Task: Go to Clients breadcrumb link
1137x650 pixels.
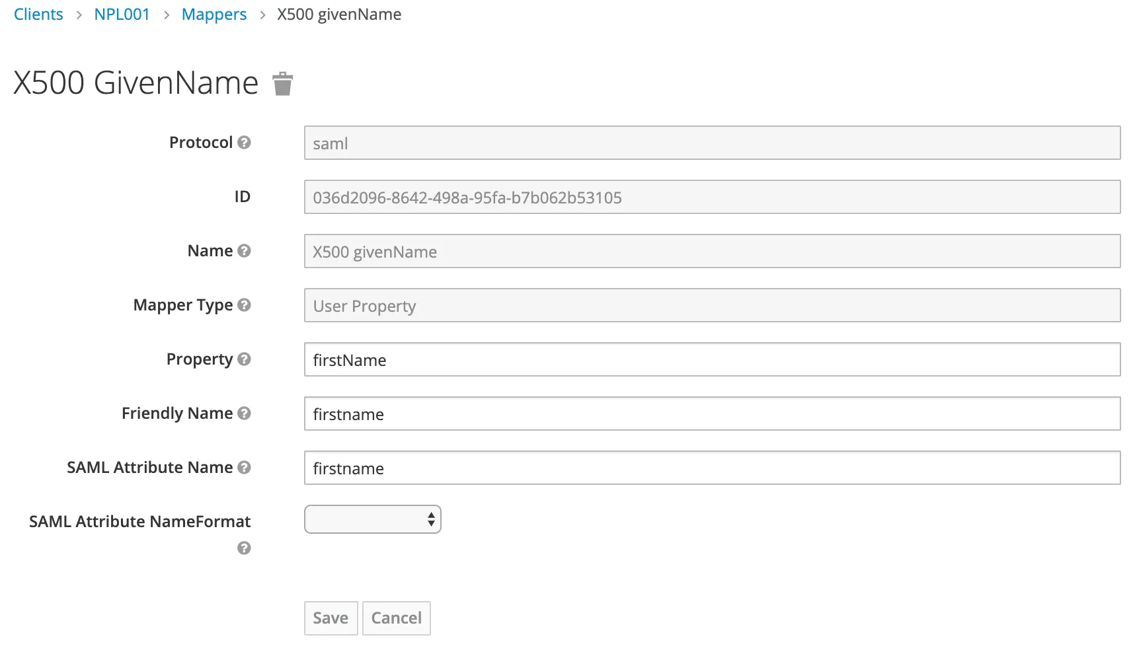Action: tap(38, 15)
